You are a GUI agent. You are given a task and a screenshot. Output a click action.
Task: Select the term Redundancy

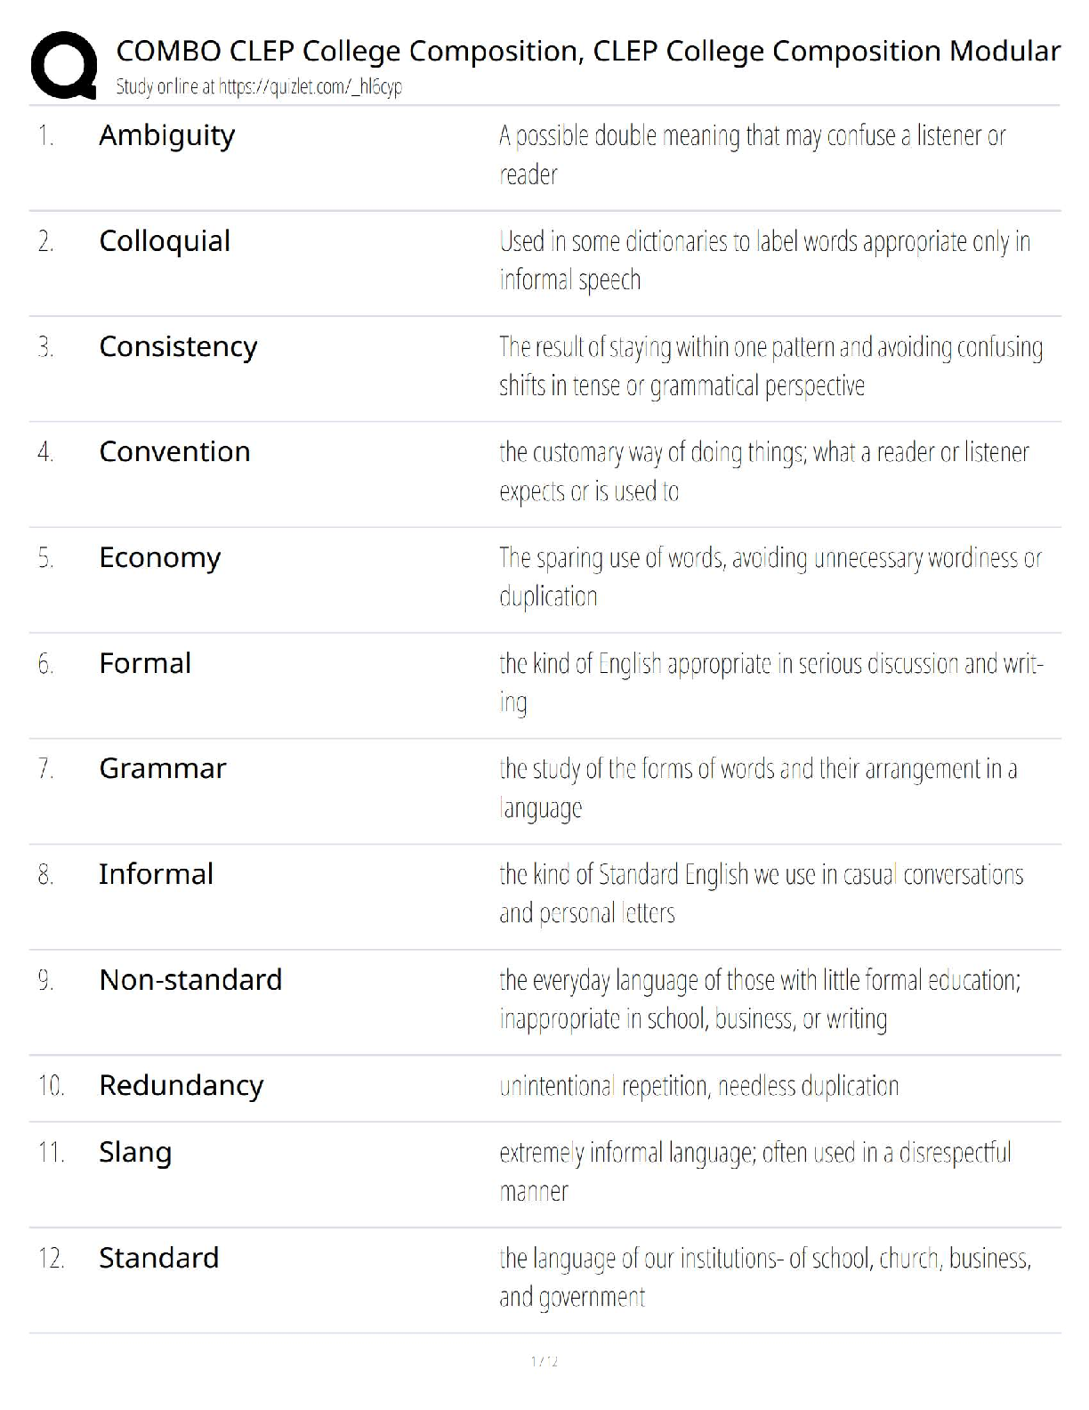[181, 1086]
